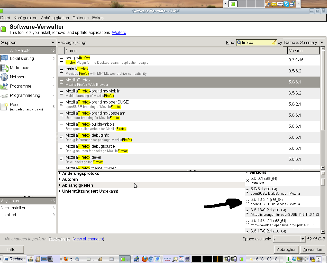
Task: Click the clear-search broom icon
Action: [x=274, y=42]
